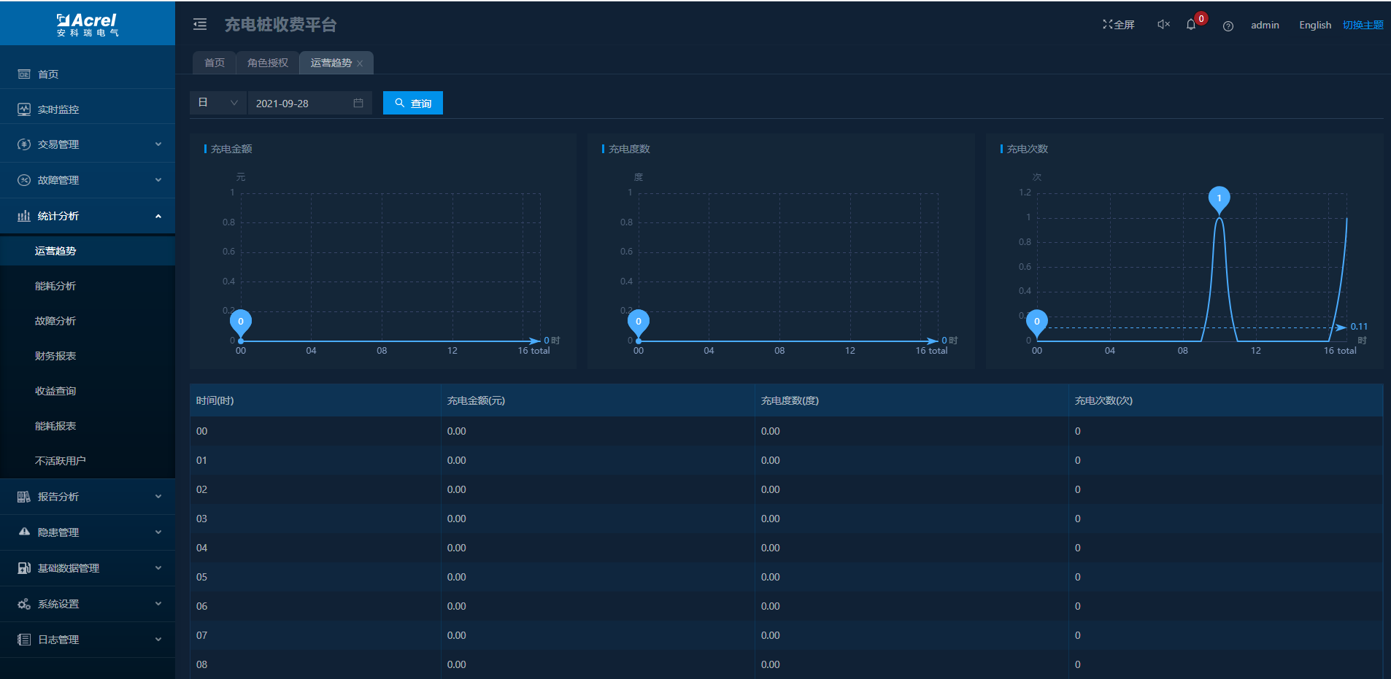Click the 首页 home icon in sidebar
Image resolution: width=1391 pixels, height=679 pixels.
point(24,74)
